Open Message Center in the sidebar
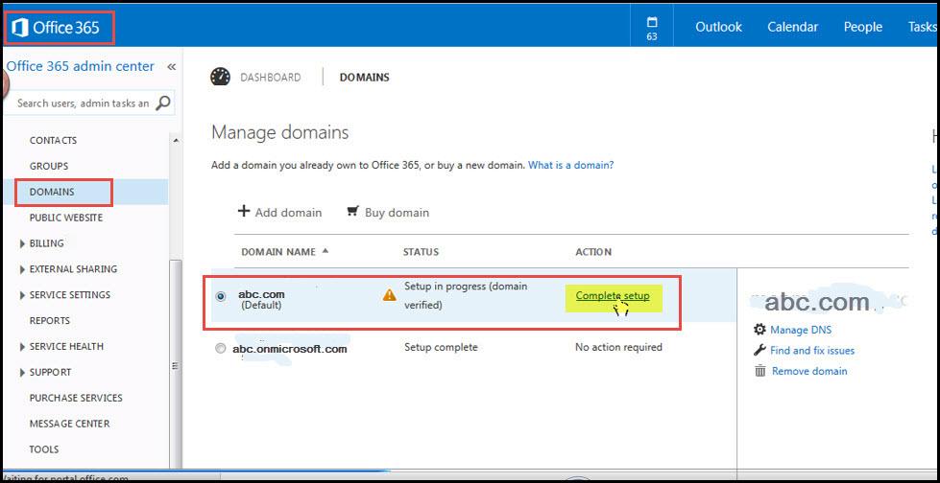The width and height of the screenshot is (940, 483). (69, 424)
